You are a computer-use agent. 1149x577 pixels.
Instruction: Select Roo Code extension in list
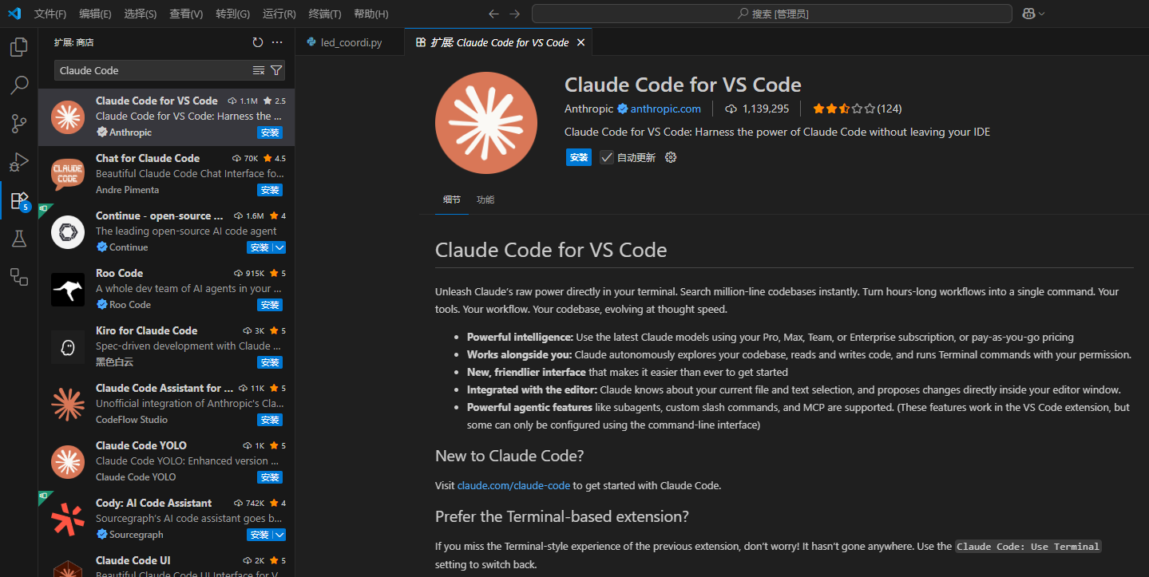pyautogui.click(x=166, y=288)
